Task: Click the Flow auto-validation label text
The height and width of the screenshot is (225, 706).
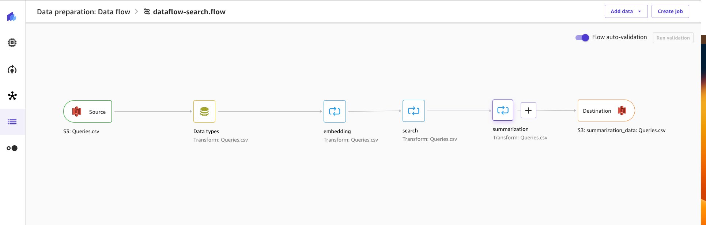Action: click(619, 37)
